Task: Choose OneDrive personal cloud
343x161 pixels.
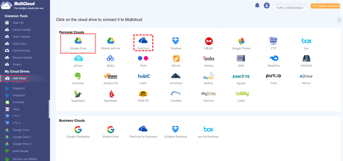Action: pos(143,44)
